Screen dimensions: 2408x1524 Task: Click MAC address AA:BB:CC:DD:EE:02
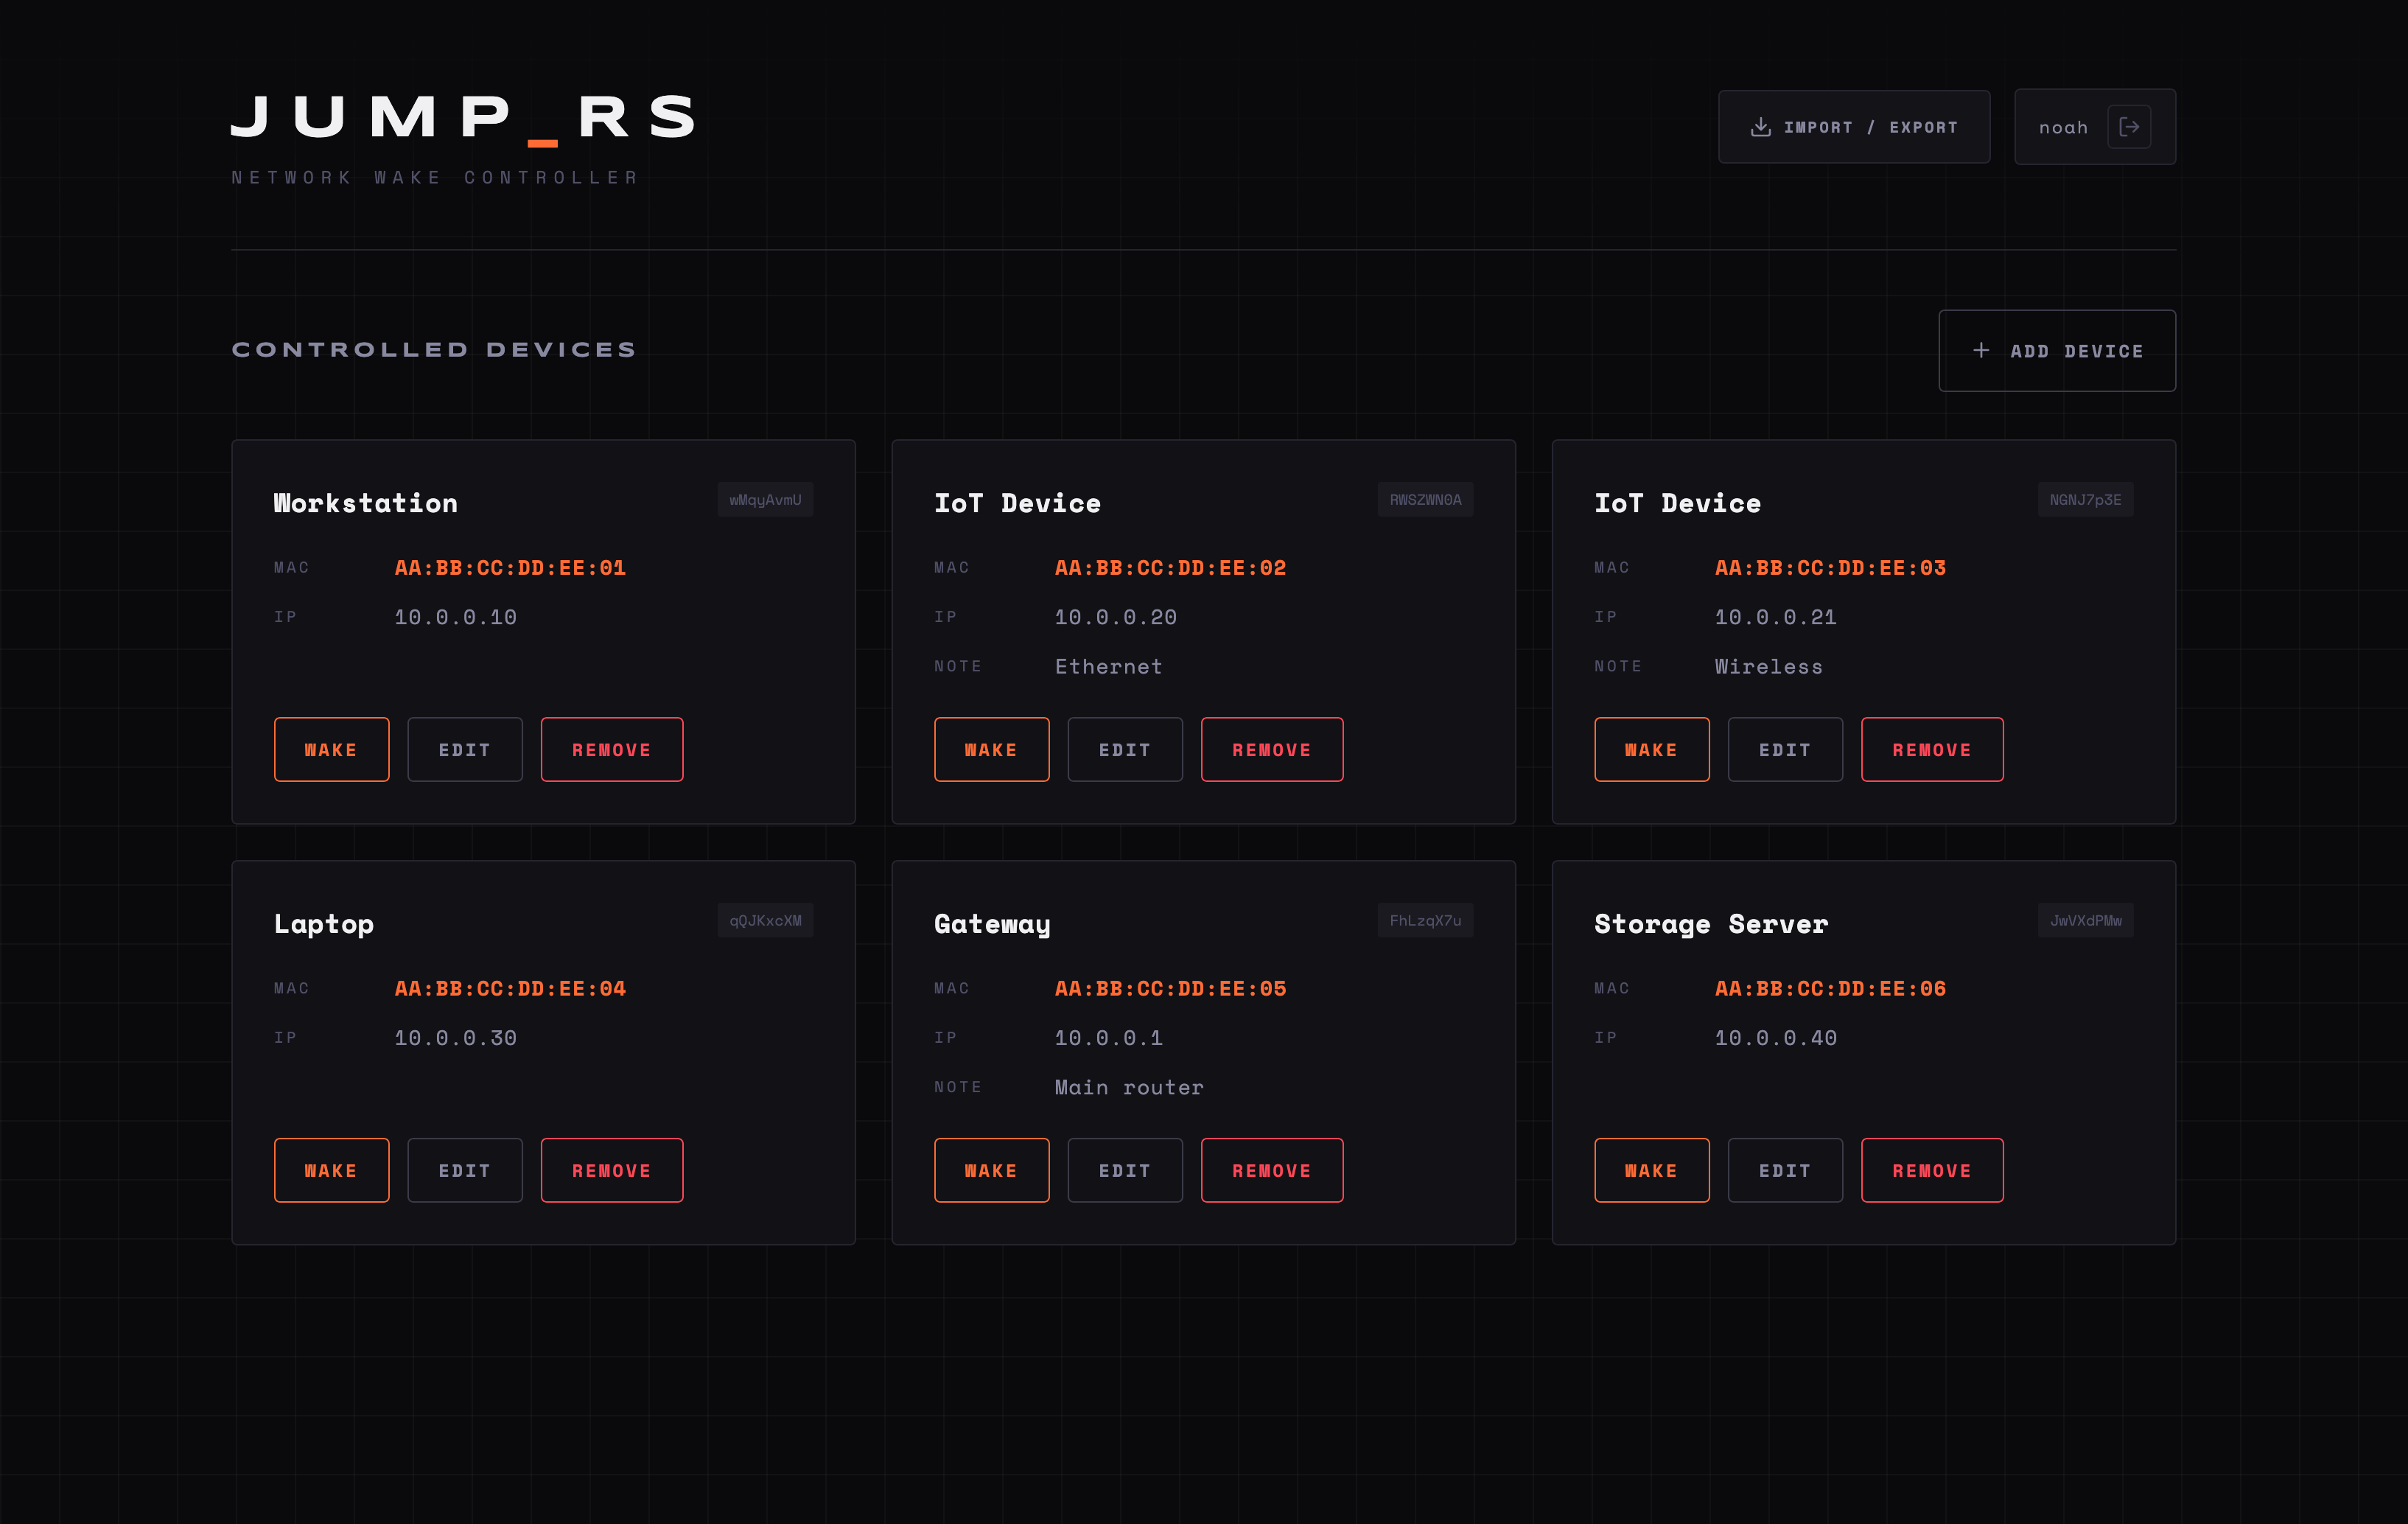(1170, 568)
